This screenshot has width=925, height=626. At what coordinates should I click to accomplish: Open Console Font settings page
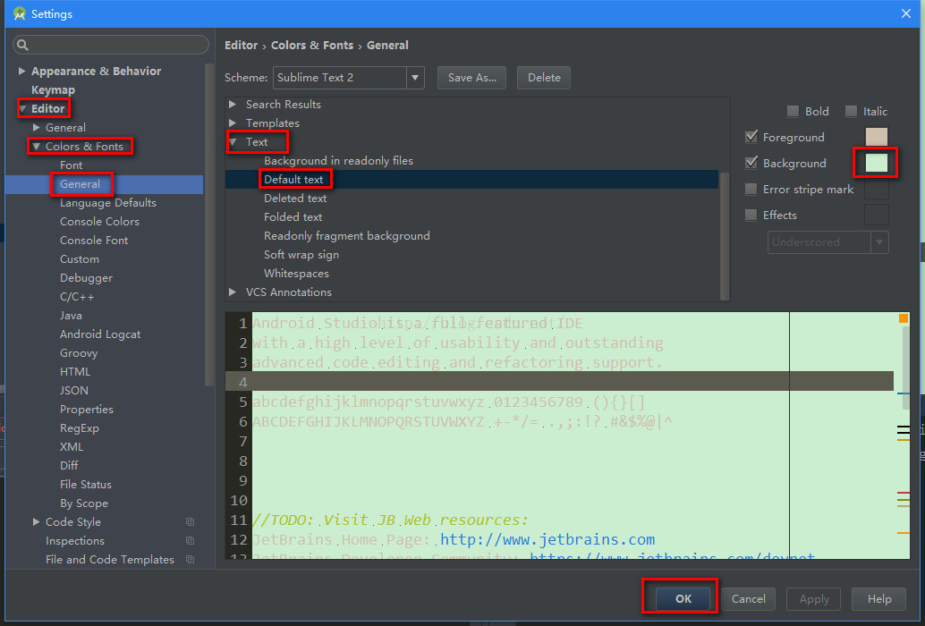click(94, 241)
